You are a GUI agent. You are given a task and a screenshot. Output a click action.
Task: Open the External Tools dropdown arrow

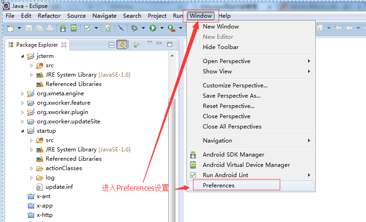coord(180,29)
